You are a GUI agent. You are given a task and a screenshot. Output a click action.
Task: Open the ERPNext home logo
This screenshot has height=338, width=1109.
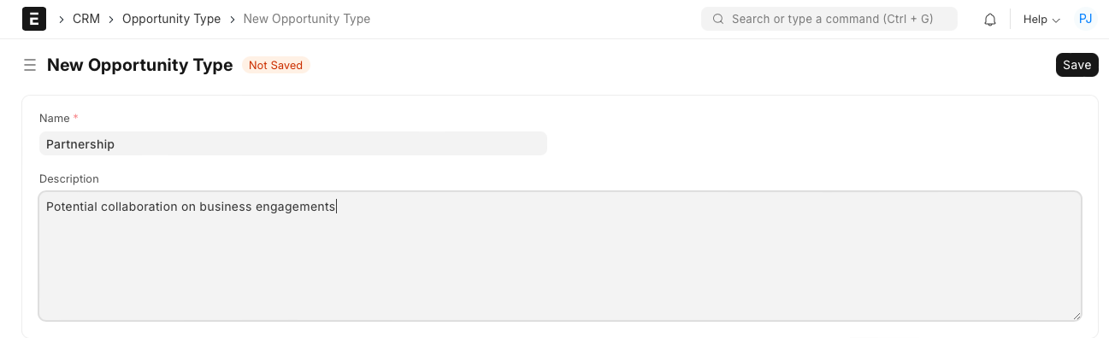click(x=34, y=19)
